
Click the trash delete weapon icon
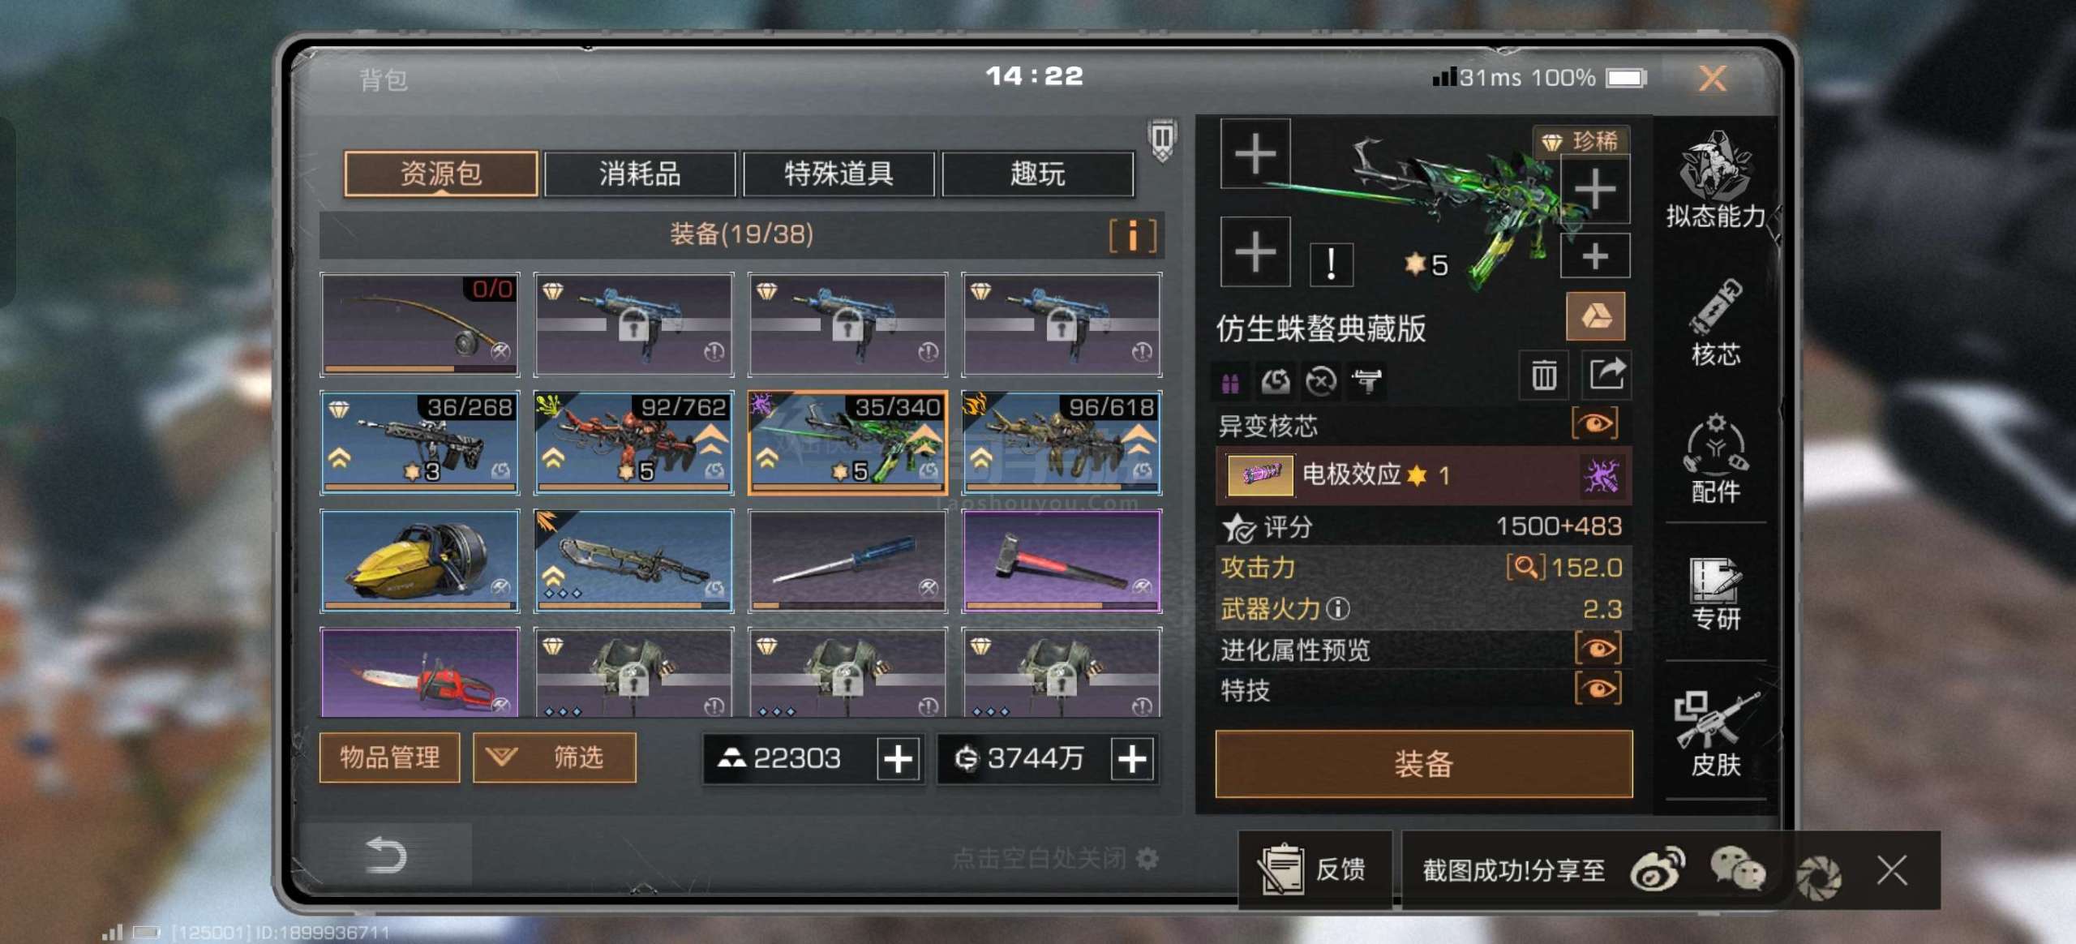click(1543, 375)
